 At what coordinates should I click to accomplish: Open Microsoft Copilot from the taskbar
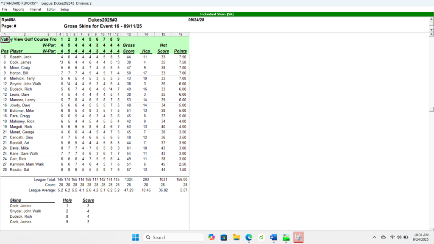pos(211,237)
